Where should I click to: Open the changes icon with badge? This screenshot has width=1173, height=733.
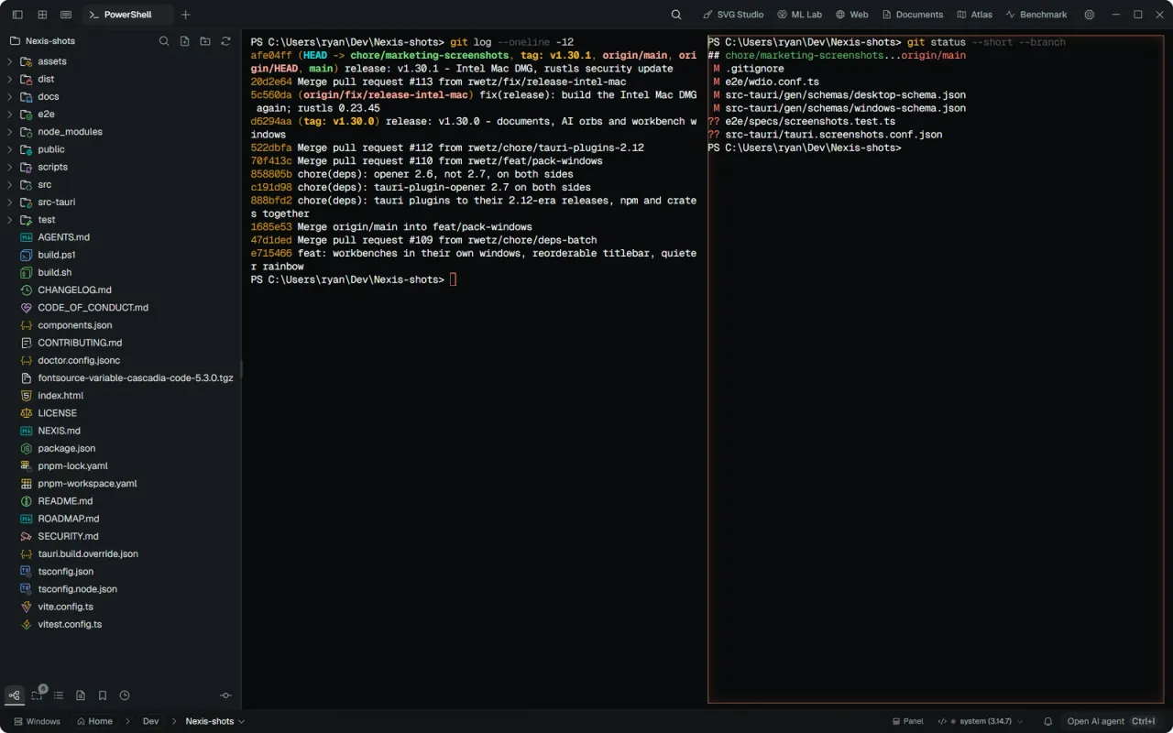(x=38, y=695)
